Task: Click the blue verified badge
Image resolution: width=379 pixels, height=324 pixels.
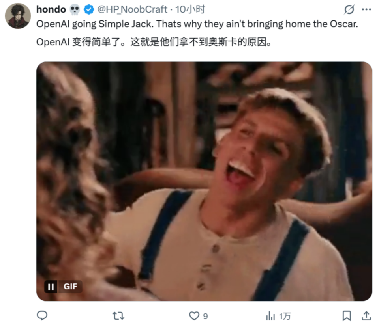Action: click(x=89, y=9)
